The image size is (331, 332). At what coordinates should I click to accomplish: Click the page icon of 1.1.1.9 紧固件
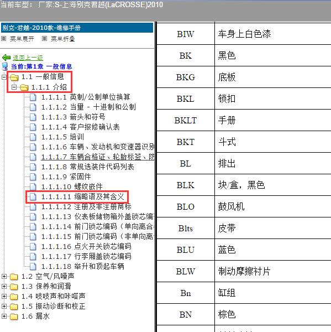(x=33, y=177)
